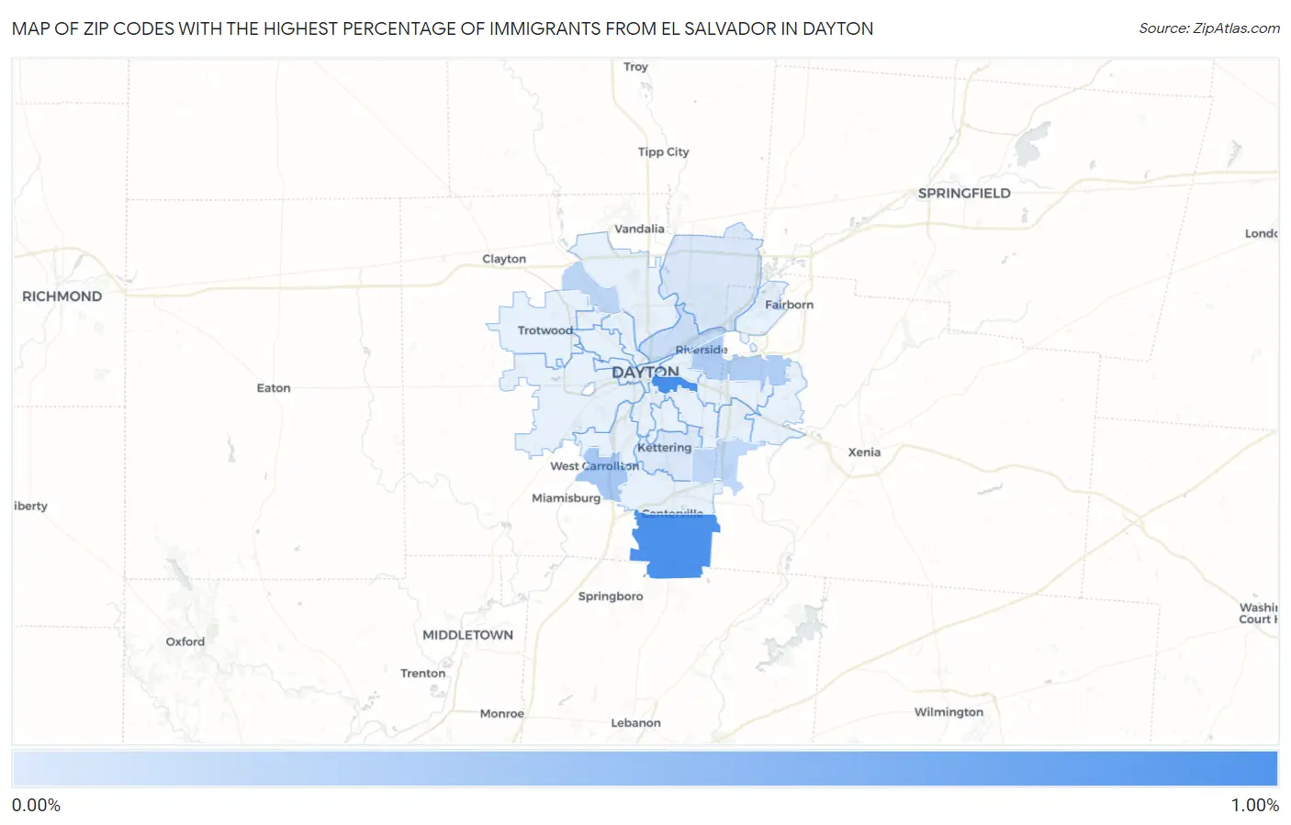Click the Monroe label
Viewport: 1291px width, 825px height.
click(x=501, y=714)
